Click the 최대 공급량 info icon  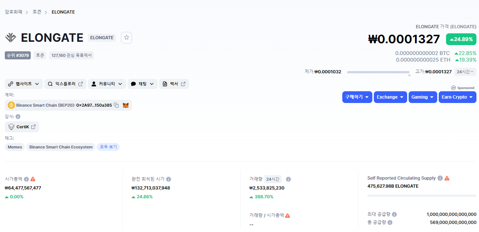394,214
